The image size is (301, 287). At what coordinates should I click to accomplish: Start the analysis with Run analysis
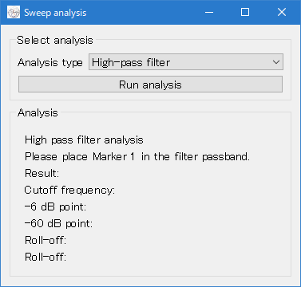[x=150, y=85]
